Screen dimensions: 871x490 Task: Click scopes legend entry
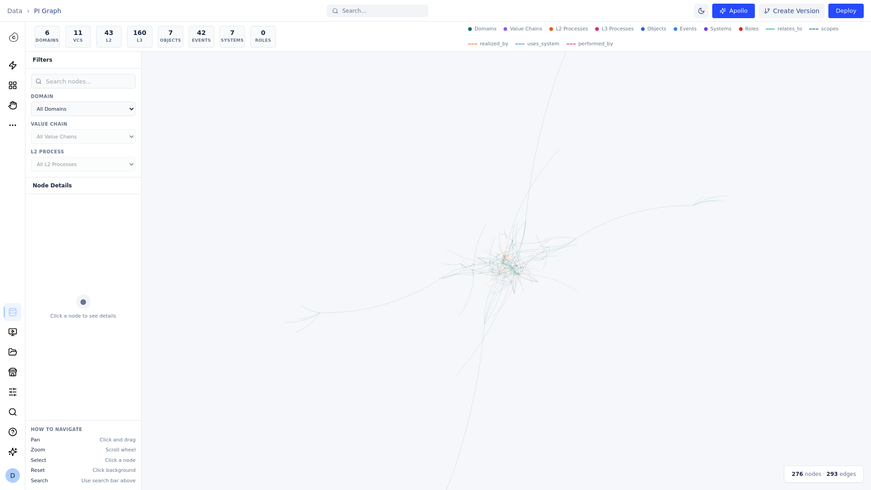click(x=824, y=29)
